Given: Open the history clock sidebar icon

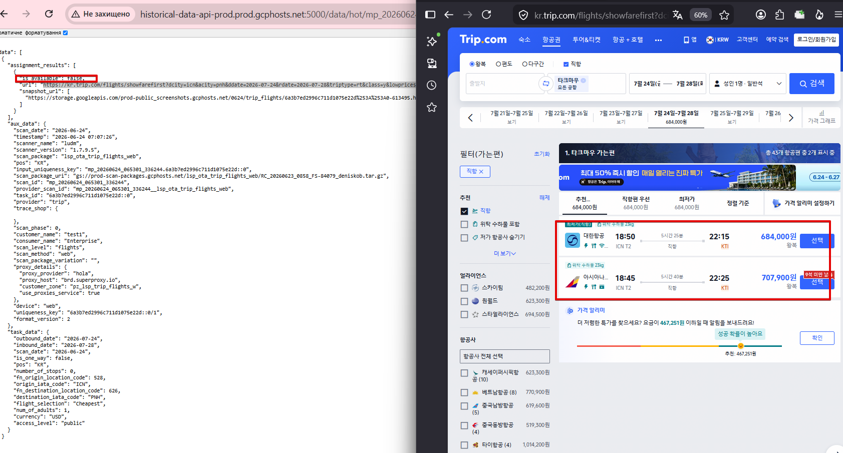Looking at the screenshot, I should click(x=432, y=85).
